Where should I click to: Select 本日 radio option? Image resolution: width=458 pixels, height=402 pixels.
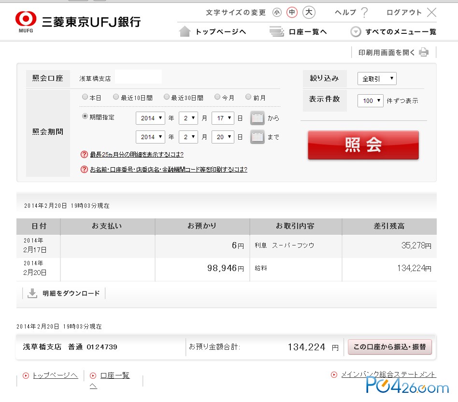tap(85, 97)
